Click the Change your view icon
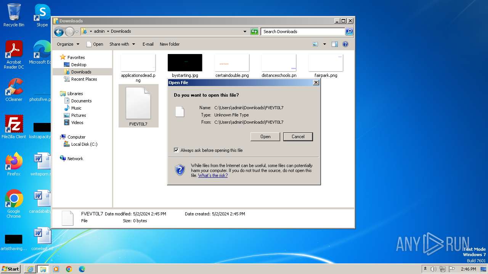This screenshot has height=274, width=488. click(315, 44)
